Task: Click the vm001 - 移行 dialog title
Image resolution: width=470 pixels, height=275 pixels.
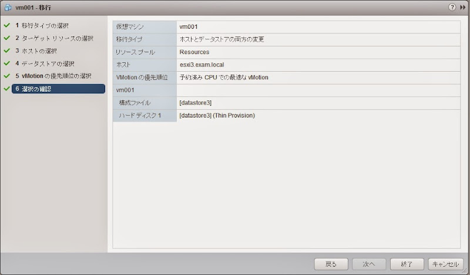Action: (33, 8)
